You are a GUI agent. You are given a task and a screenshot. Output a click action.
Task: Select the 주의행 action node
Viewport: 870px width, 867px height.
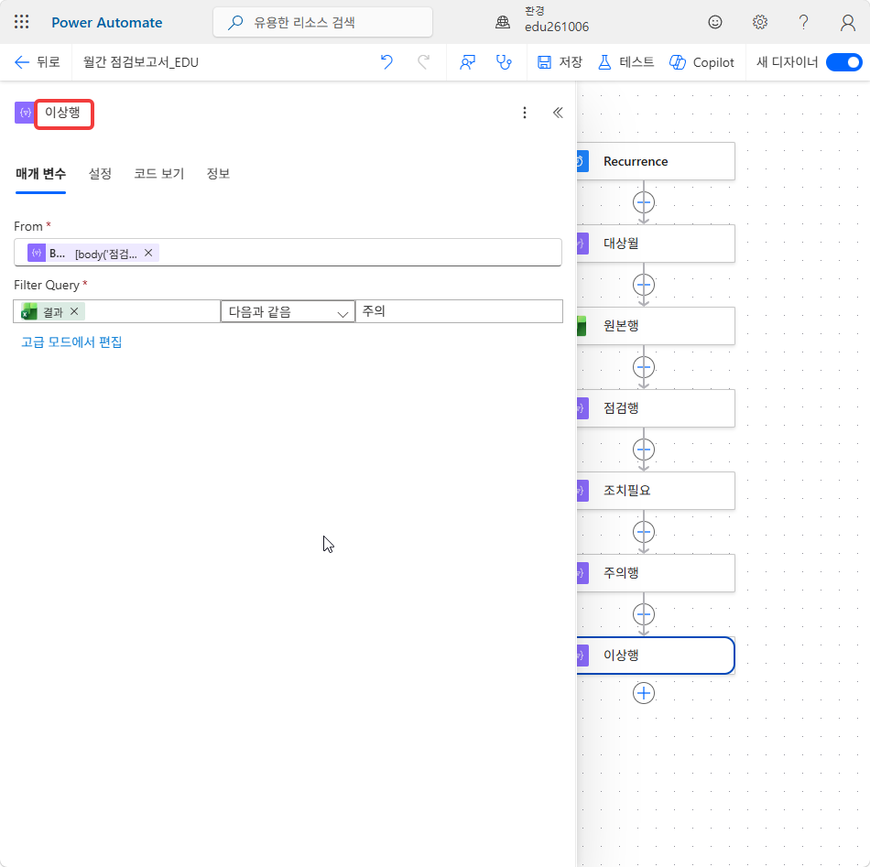point(656,573)
